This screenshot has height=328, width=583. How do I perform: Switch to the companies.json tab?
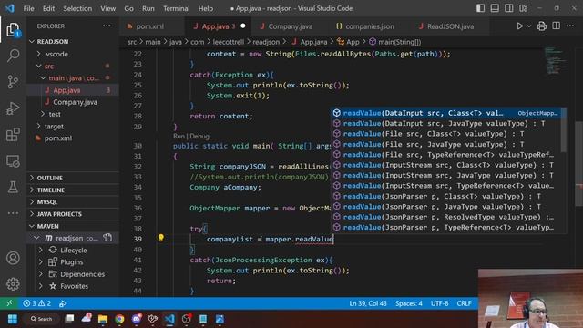point(370,26)
